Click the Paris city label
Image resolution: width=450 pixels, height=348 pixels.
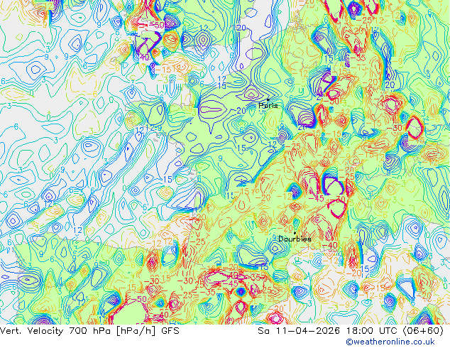[268, 106]
